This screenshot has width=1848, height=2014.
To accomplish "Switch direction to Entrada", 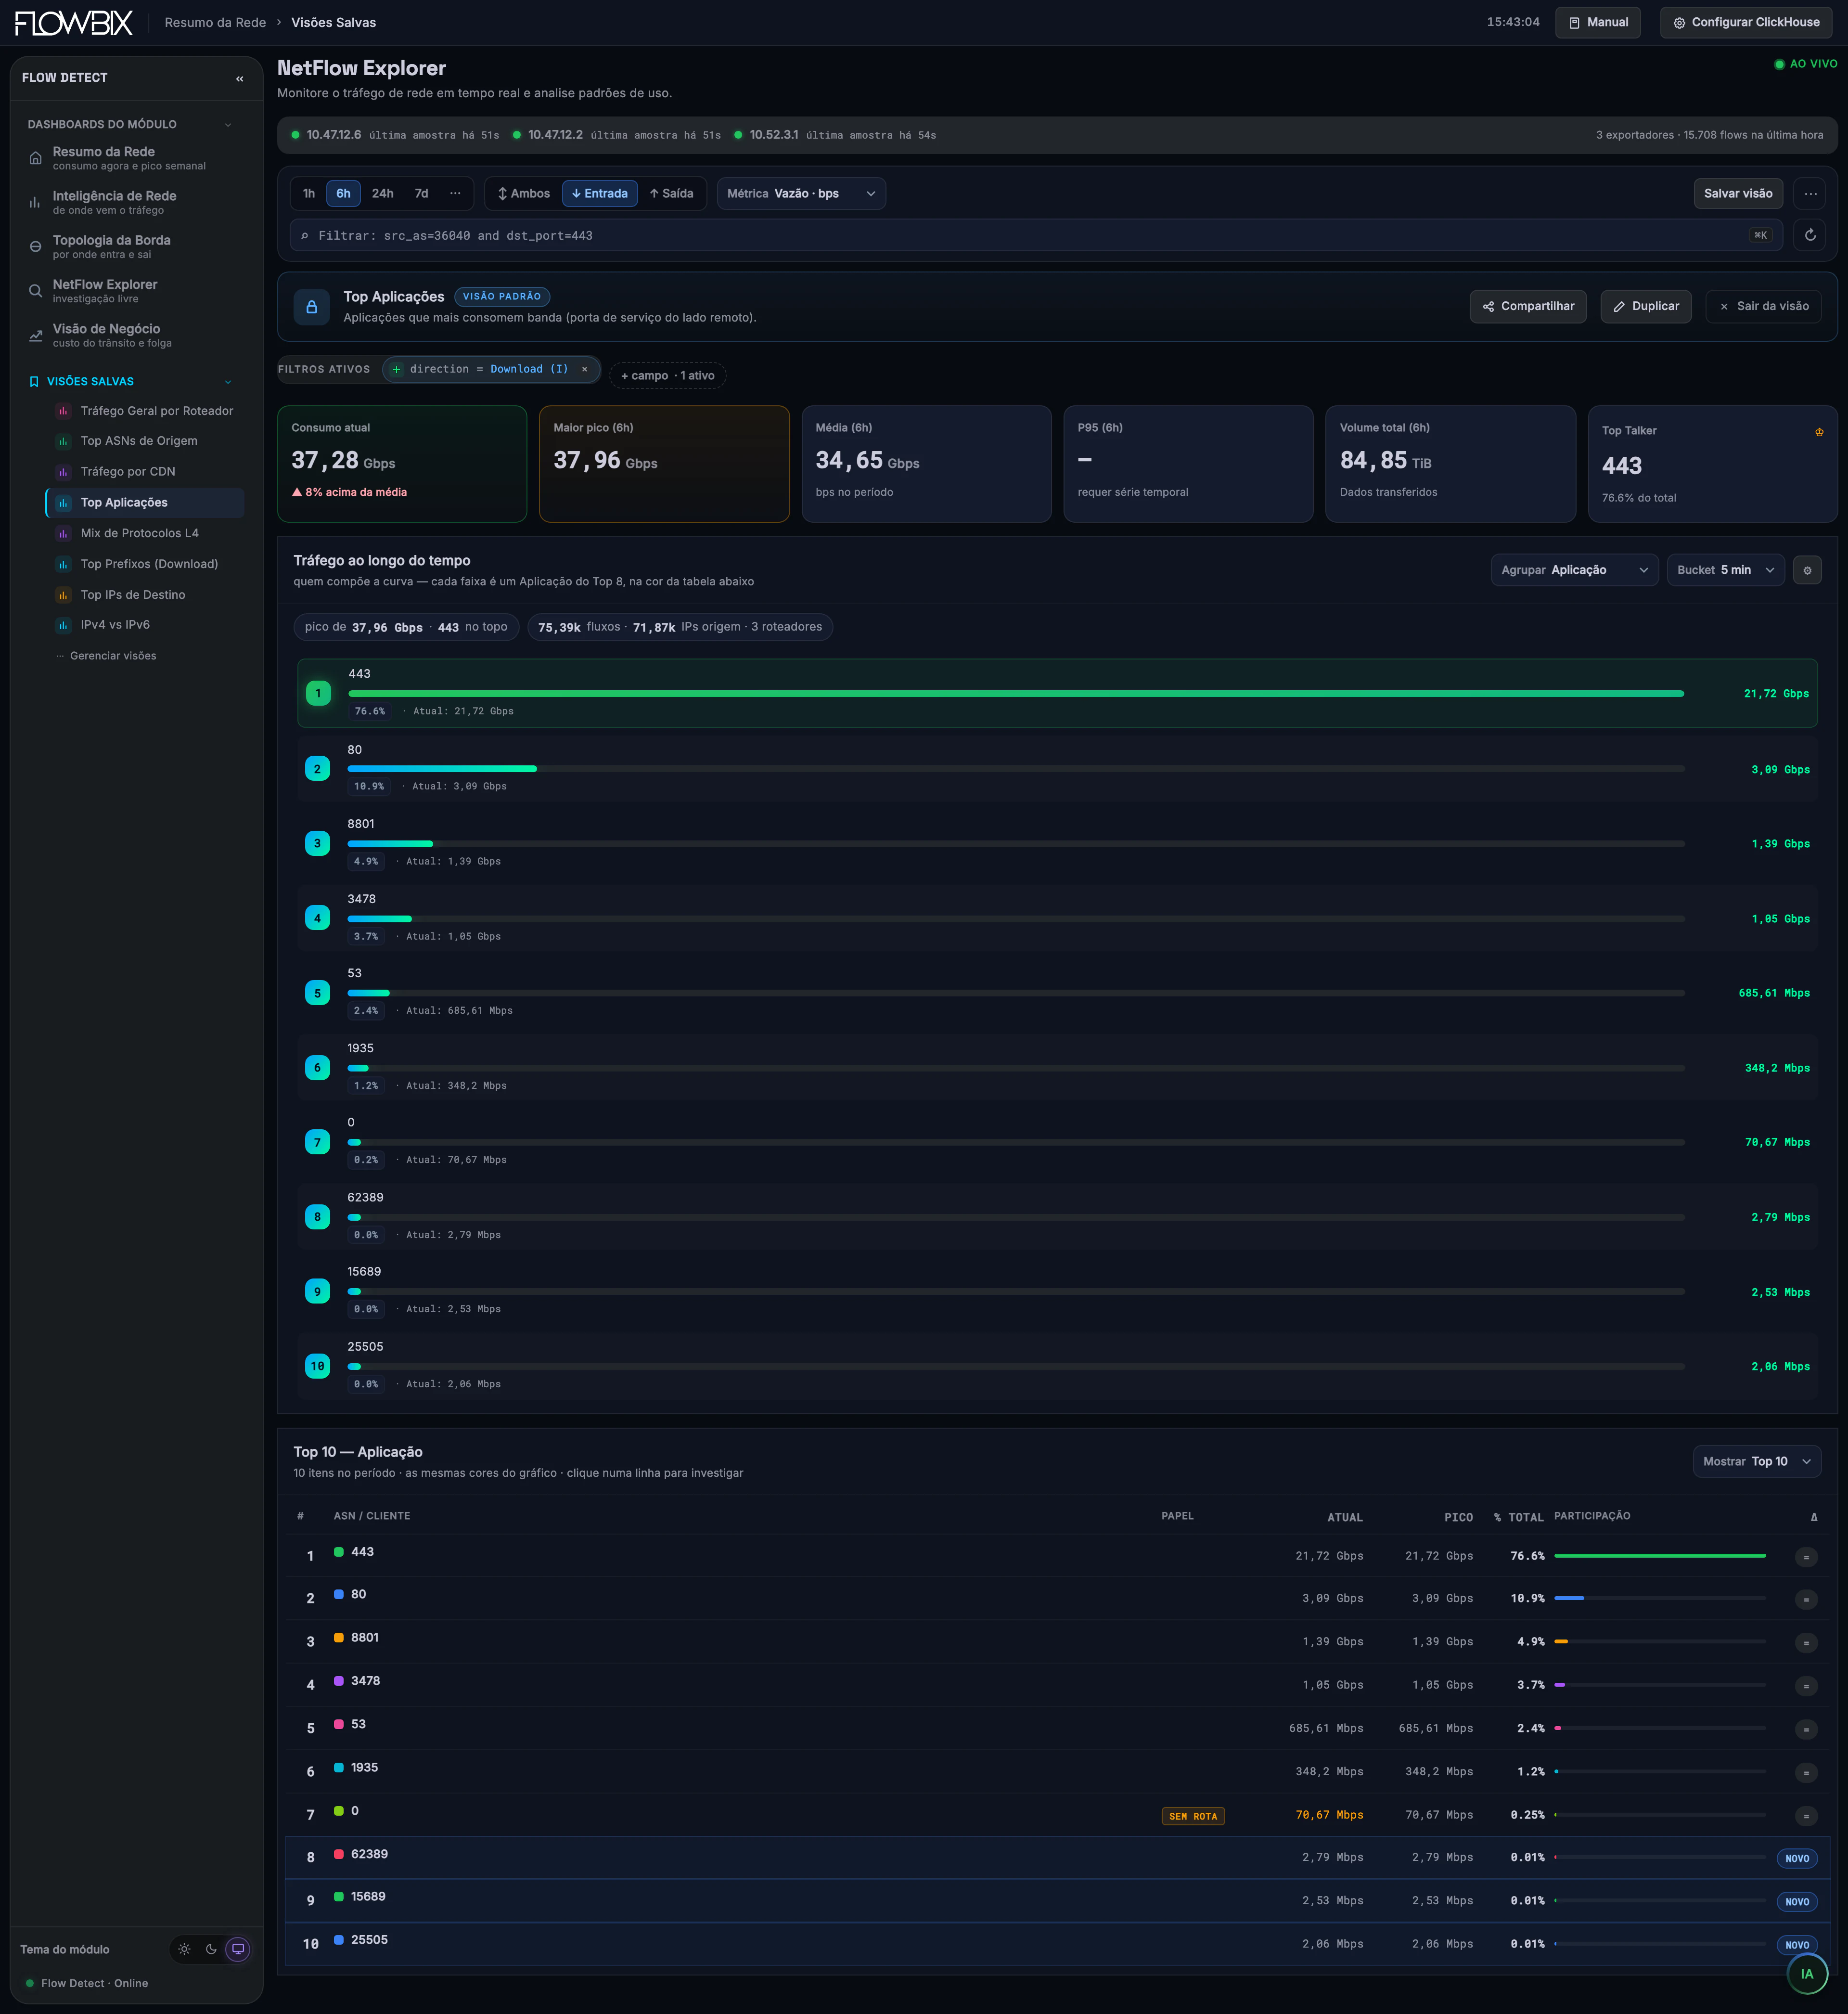I will 600,193.
